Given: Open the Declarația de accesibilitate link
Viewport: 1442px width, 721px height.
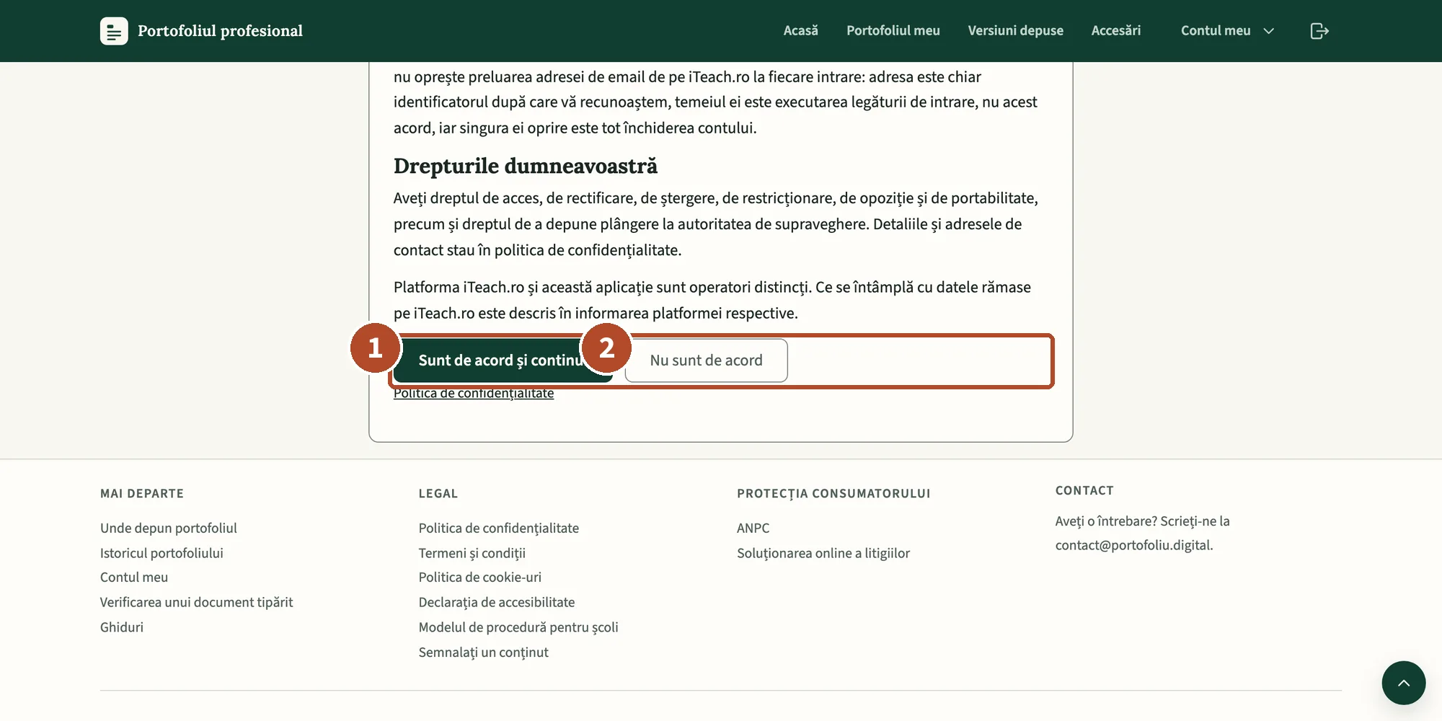Looking at the screenshot, I should (x=497, y=602).
